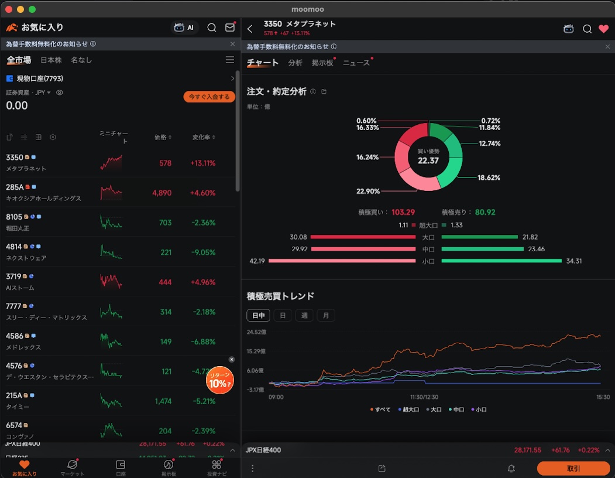Click the watchlist vertical scrollbar
Image resolution: width=615 pixels, height=478 pixels.
[x=238, y=132]
